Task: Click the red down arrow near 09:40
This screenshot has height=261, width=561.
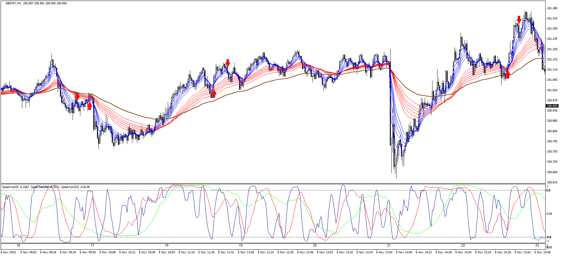Action: point(77,96)
